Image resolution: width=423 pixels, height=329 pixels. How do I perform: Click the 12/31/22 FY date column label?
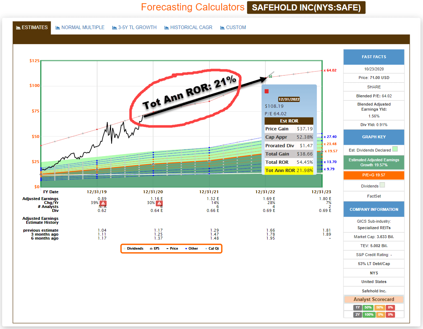265,192
